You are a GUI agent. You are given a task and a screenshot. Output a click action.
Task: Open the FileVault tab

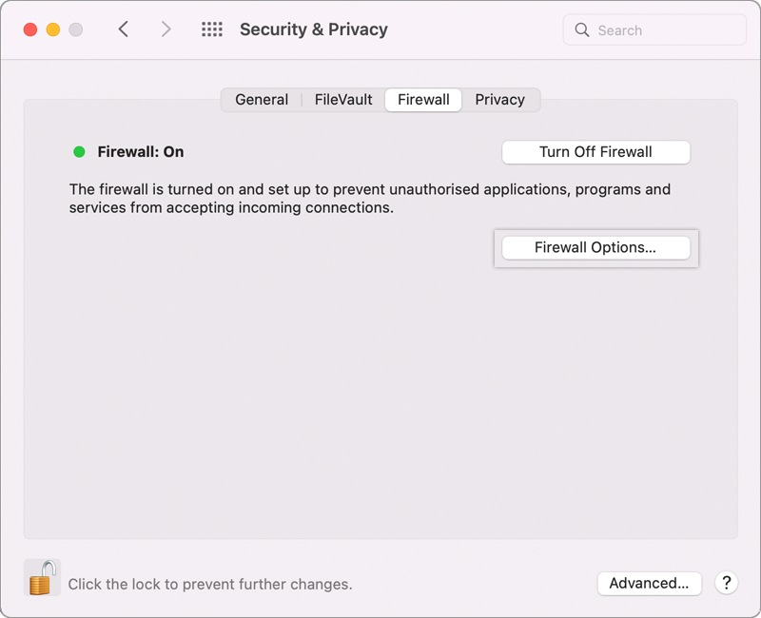click(343, 100)
